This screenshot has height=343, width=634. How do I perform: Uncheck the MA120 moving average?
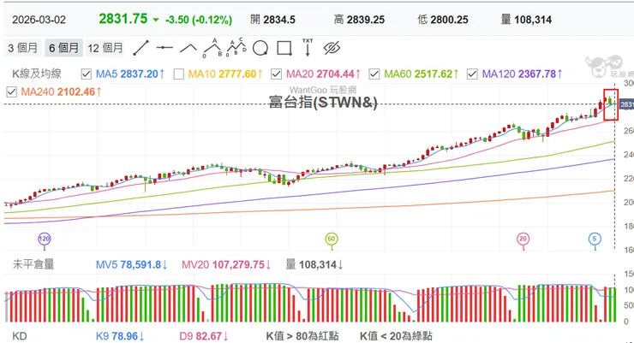pos(472,74)
